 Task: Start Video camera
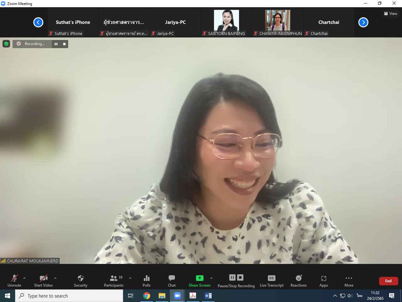coord(43,281)
